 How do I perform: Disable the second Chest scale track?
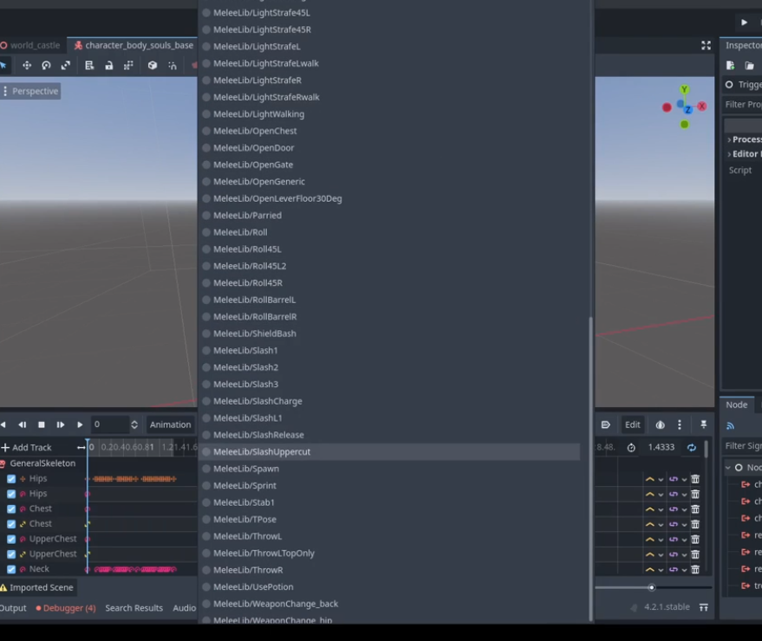pos(11,524)
